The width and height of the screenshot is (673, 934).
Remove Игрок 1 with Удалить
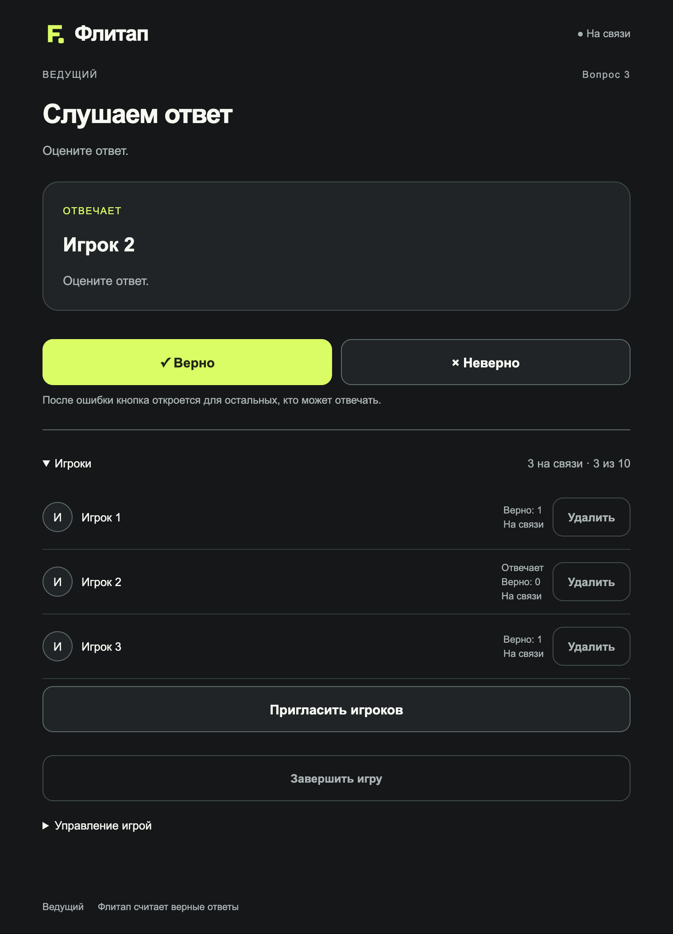click(x=592, y=517)
